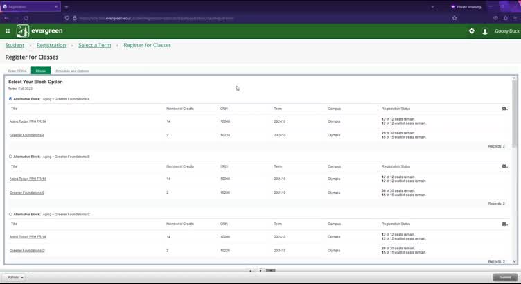Switch to Schedule and Options tab
Screen dimensions: 521x284
point(72,71)
